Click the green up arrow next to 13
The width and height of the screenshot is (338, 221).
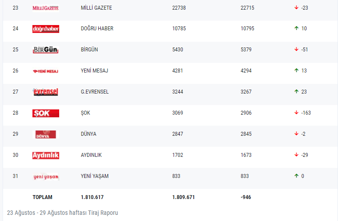click(296, 70)
